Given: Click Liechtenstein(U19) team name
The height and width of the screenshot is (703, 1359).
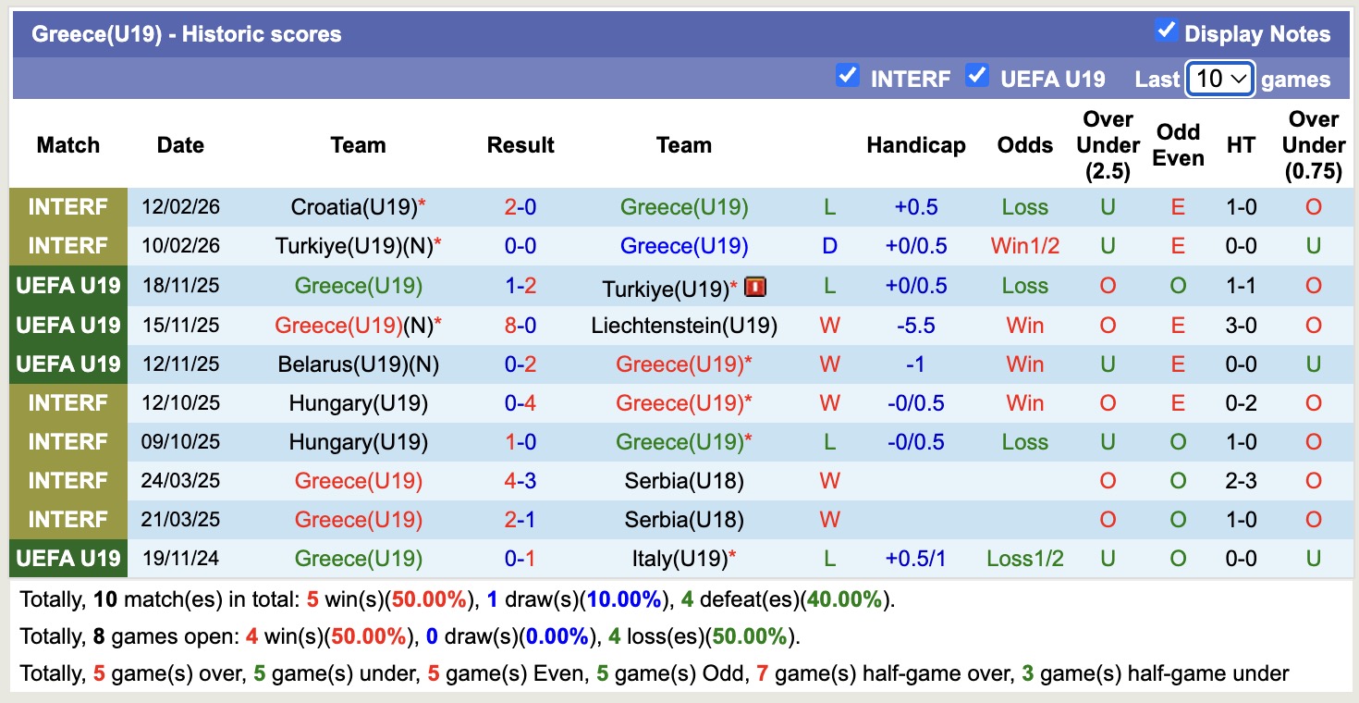Looking at the screenshot, I should pyautogui.click(x=684, y=326).
